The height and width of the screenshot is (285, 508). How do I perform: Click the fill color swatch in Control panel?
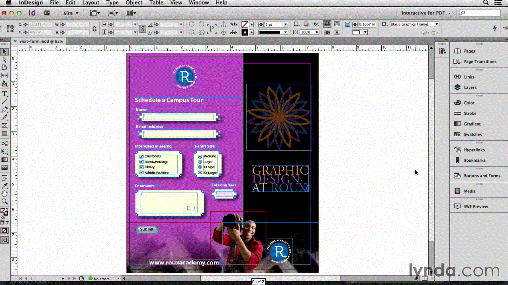(245, 25)
